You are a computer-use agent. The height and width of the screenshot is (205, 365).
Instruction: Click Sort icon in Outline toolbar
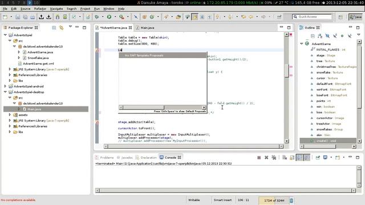(x=320, y=36)
